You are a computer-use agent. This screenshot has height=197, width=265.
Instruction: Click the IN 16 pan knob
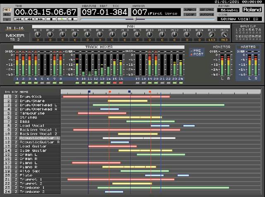click(x=224, y=35)
